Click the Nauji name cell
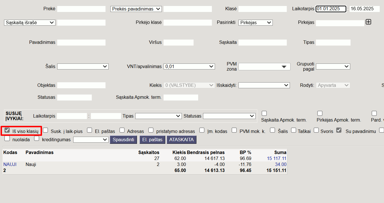Image resolution: width=384 pixels, height=203 pixels. pyautogui.click(x=31, y=164)
